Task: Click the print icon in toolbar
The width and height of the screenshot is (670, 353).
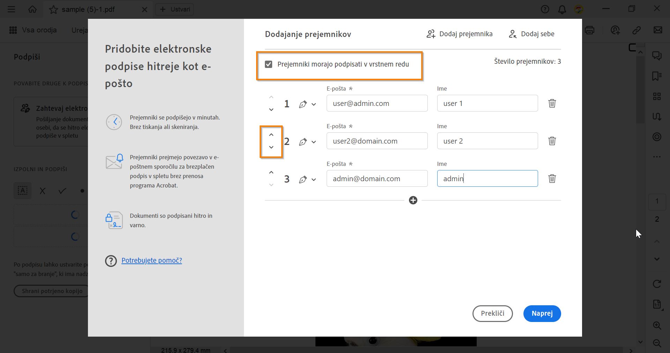Action: point(590,30)
